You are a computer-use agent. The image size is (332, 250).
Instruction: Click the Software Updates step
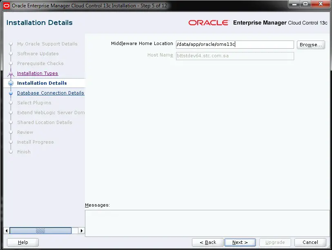pos(38,54)
